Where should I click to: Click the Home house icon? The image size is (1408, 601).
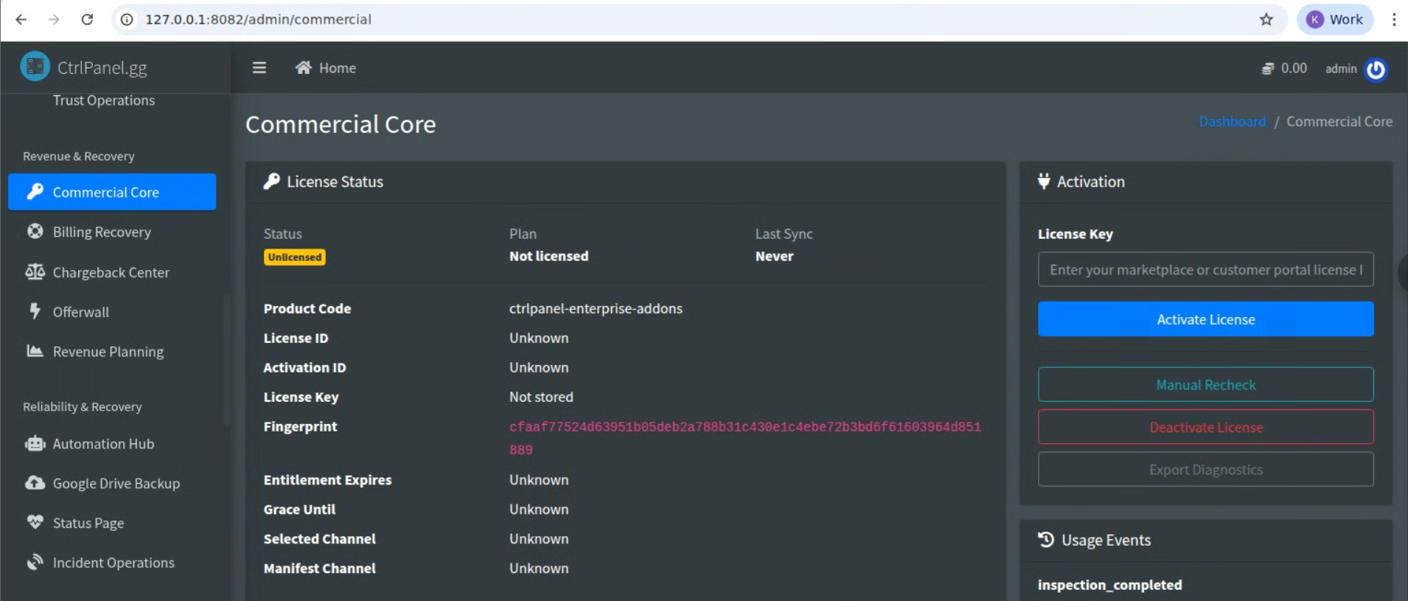pos(303,68)
